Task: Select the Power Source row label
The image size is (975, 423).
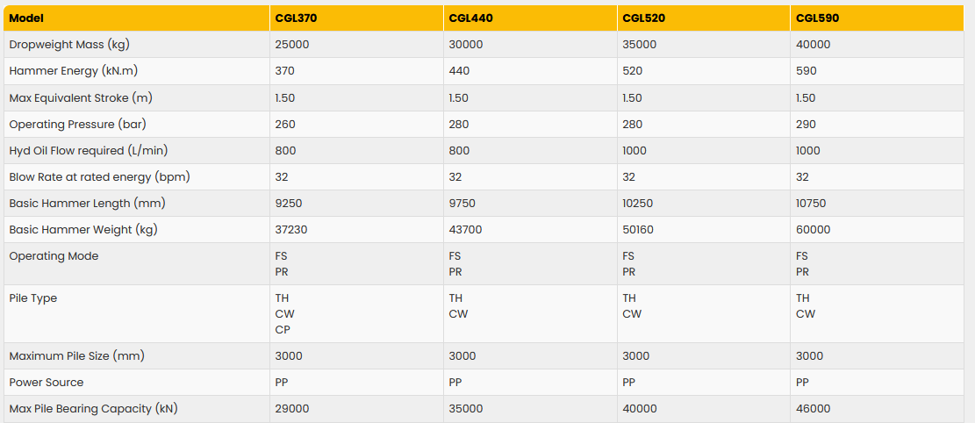Action: (46, 382)
